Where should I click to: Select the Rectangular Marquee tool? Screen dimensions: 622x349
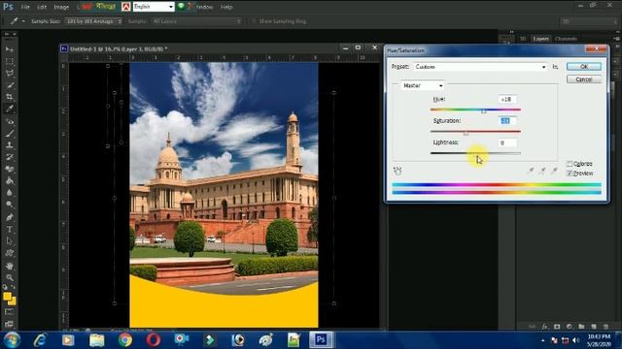[x=10, y=62]
